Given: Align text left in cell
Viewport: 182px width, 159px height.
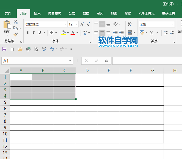Looking at the screenshot, I should tap(96, 33).
